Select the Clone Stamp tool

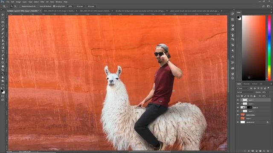click(x=3, y=40)
